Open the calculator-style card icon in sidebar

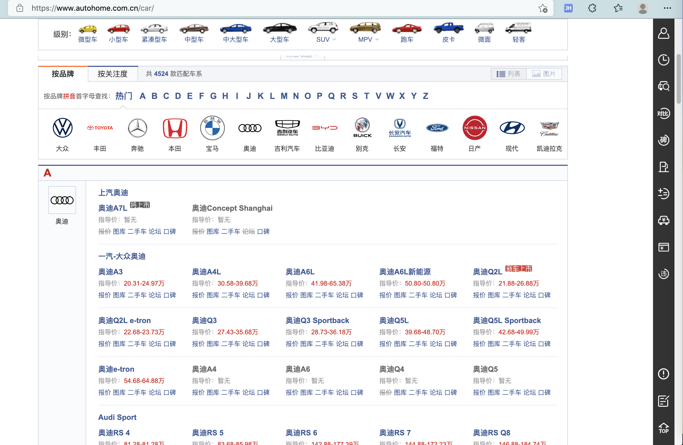click(663, 247)
